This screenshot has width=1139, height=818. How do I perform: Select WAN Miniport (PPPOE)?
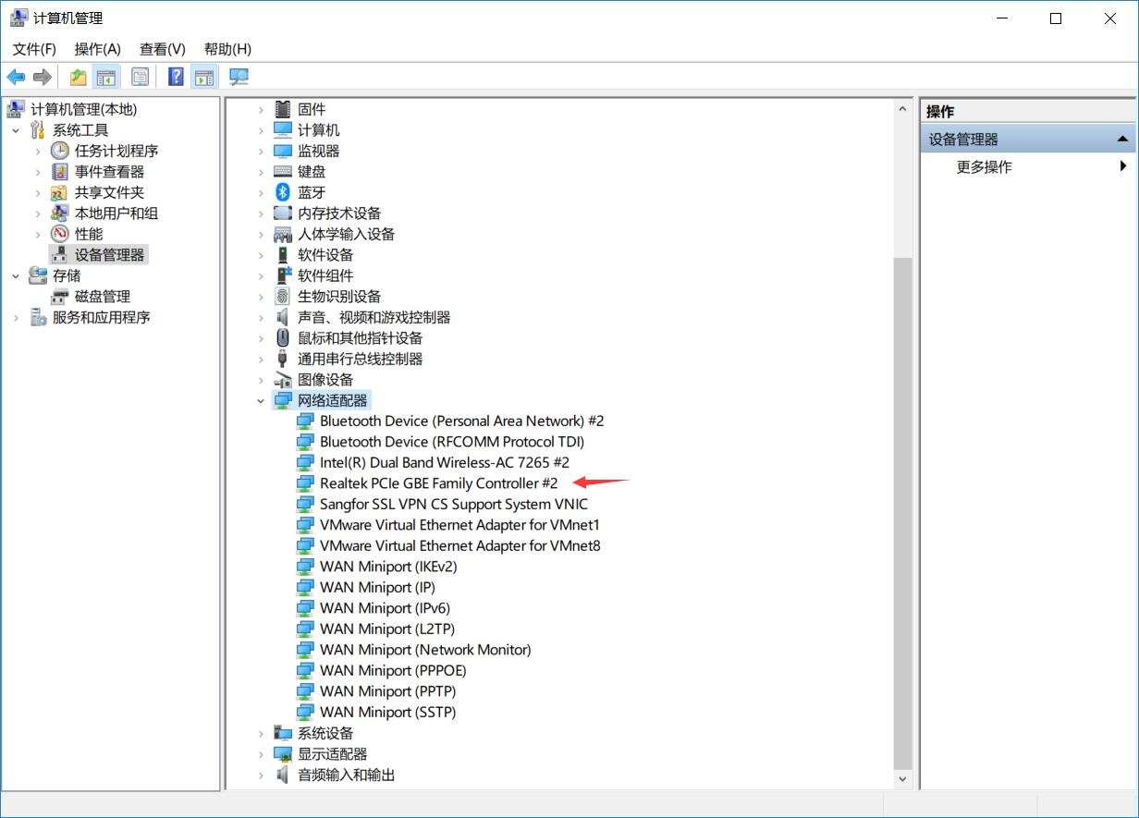393,671
